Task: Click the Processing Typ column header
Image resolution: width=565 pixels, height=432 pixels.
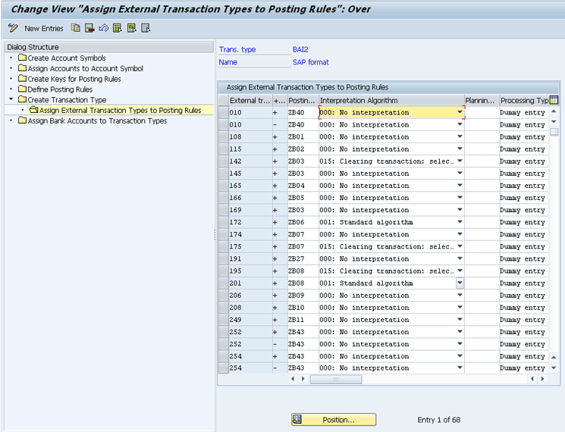Action: [525, 101]
